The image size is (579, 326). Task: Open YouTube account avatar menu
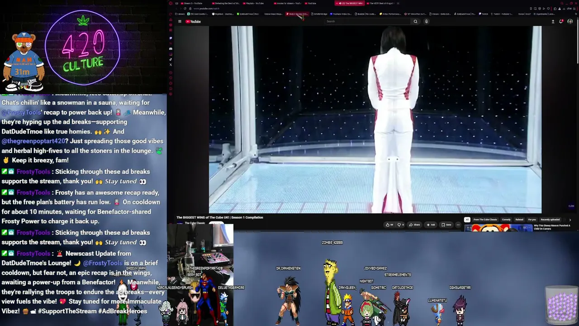570,21
